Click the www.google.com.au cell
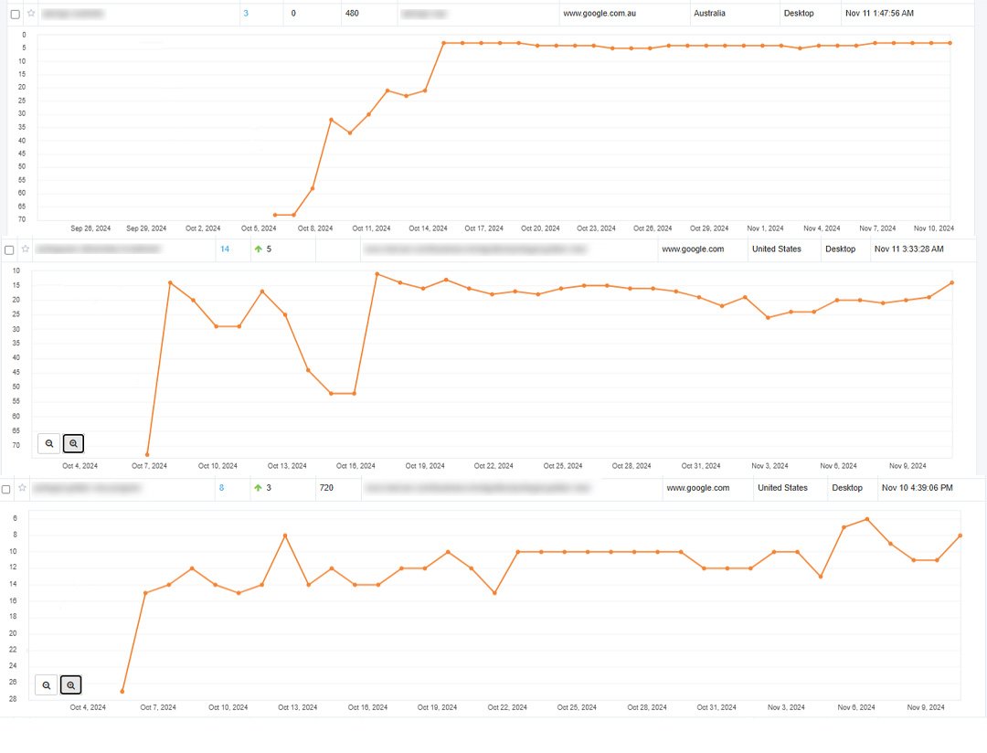Image resolution: width=987 pixels, height=753 pixels. [x=600, y=13]
